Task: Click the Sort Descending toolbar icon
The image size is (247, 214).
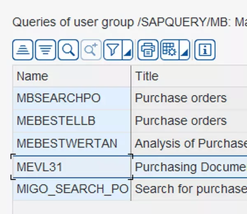Action: (x=45, y=50)
